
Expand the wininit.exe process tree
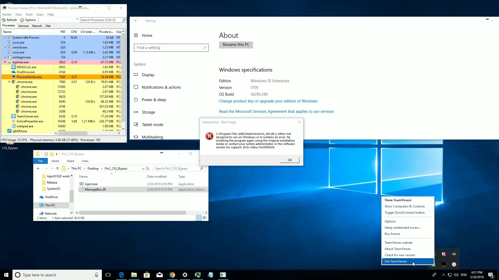coord(5,47)
